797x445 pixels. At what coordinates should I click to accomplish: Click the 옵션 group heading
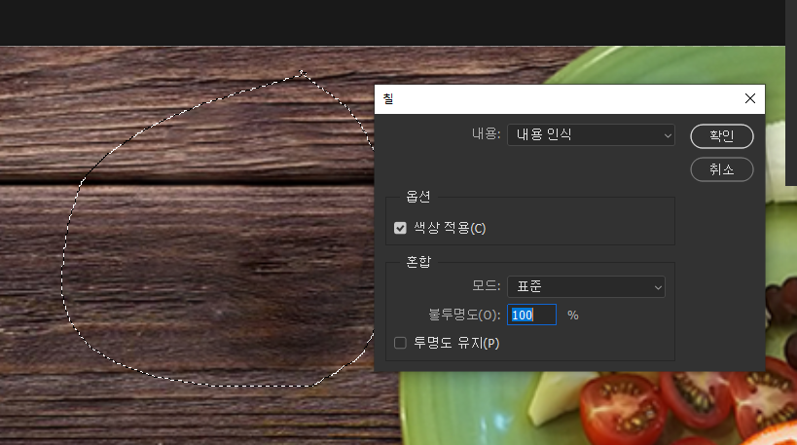coord(418,197)
